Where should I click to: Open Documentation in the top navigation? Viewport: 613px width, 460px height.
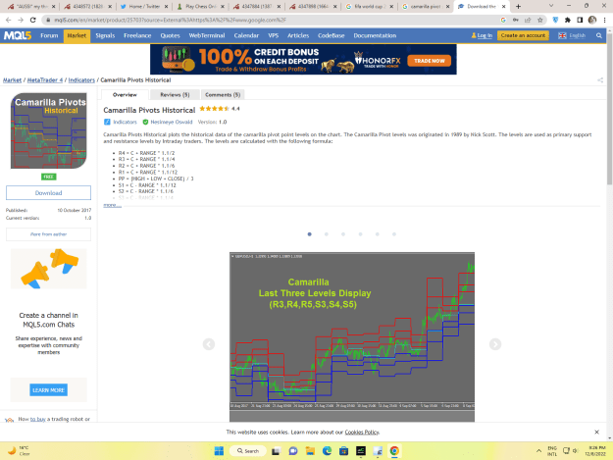point(375,35)
